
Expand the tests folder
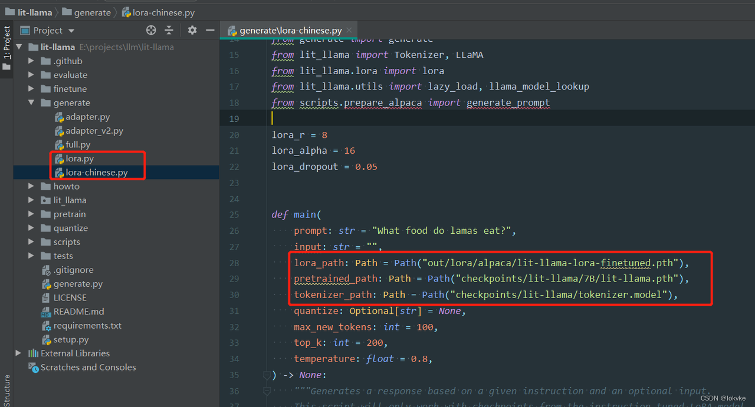pos(31,256)
